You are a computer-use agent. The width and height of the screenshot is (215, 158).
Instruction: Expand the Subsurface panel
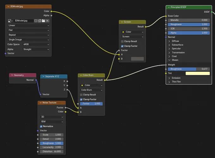coord(169,45)
